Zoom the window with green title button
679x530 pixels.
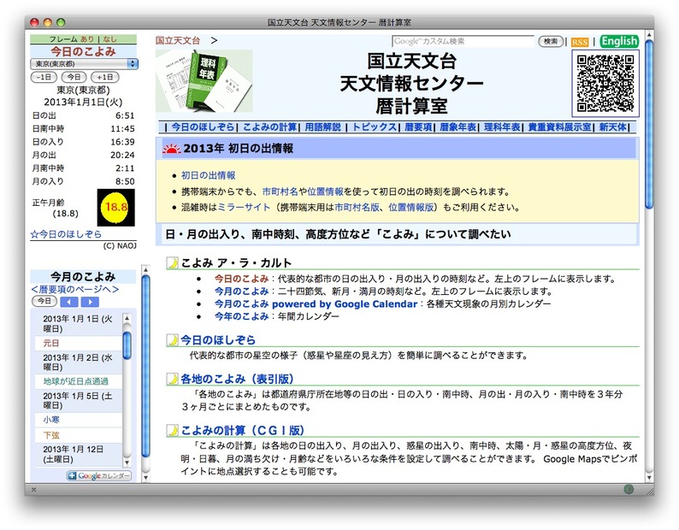click(x=61, y=22)
